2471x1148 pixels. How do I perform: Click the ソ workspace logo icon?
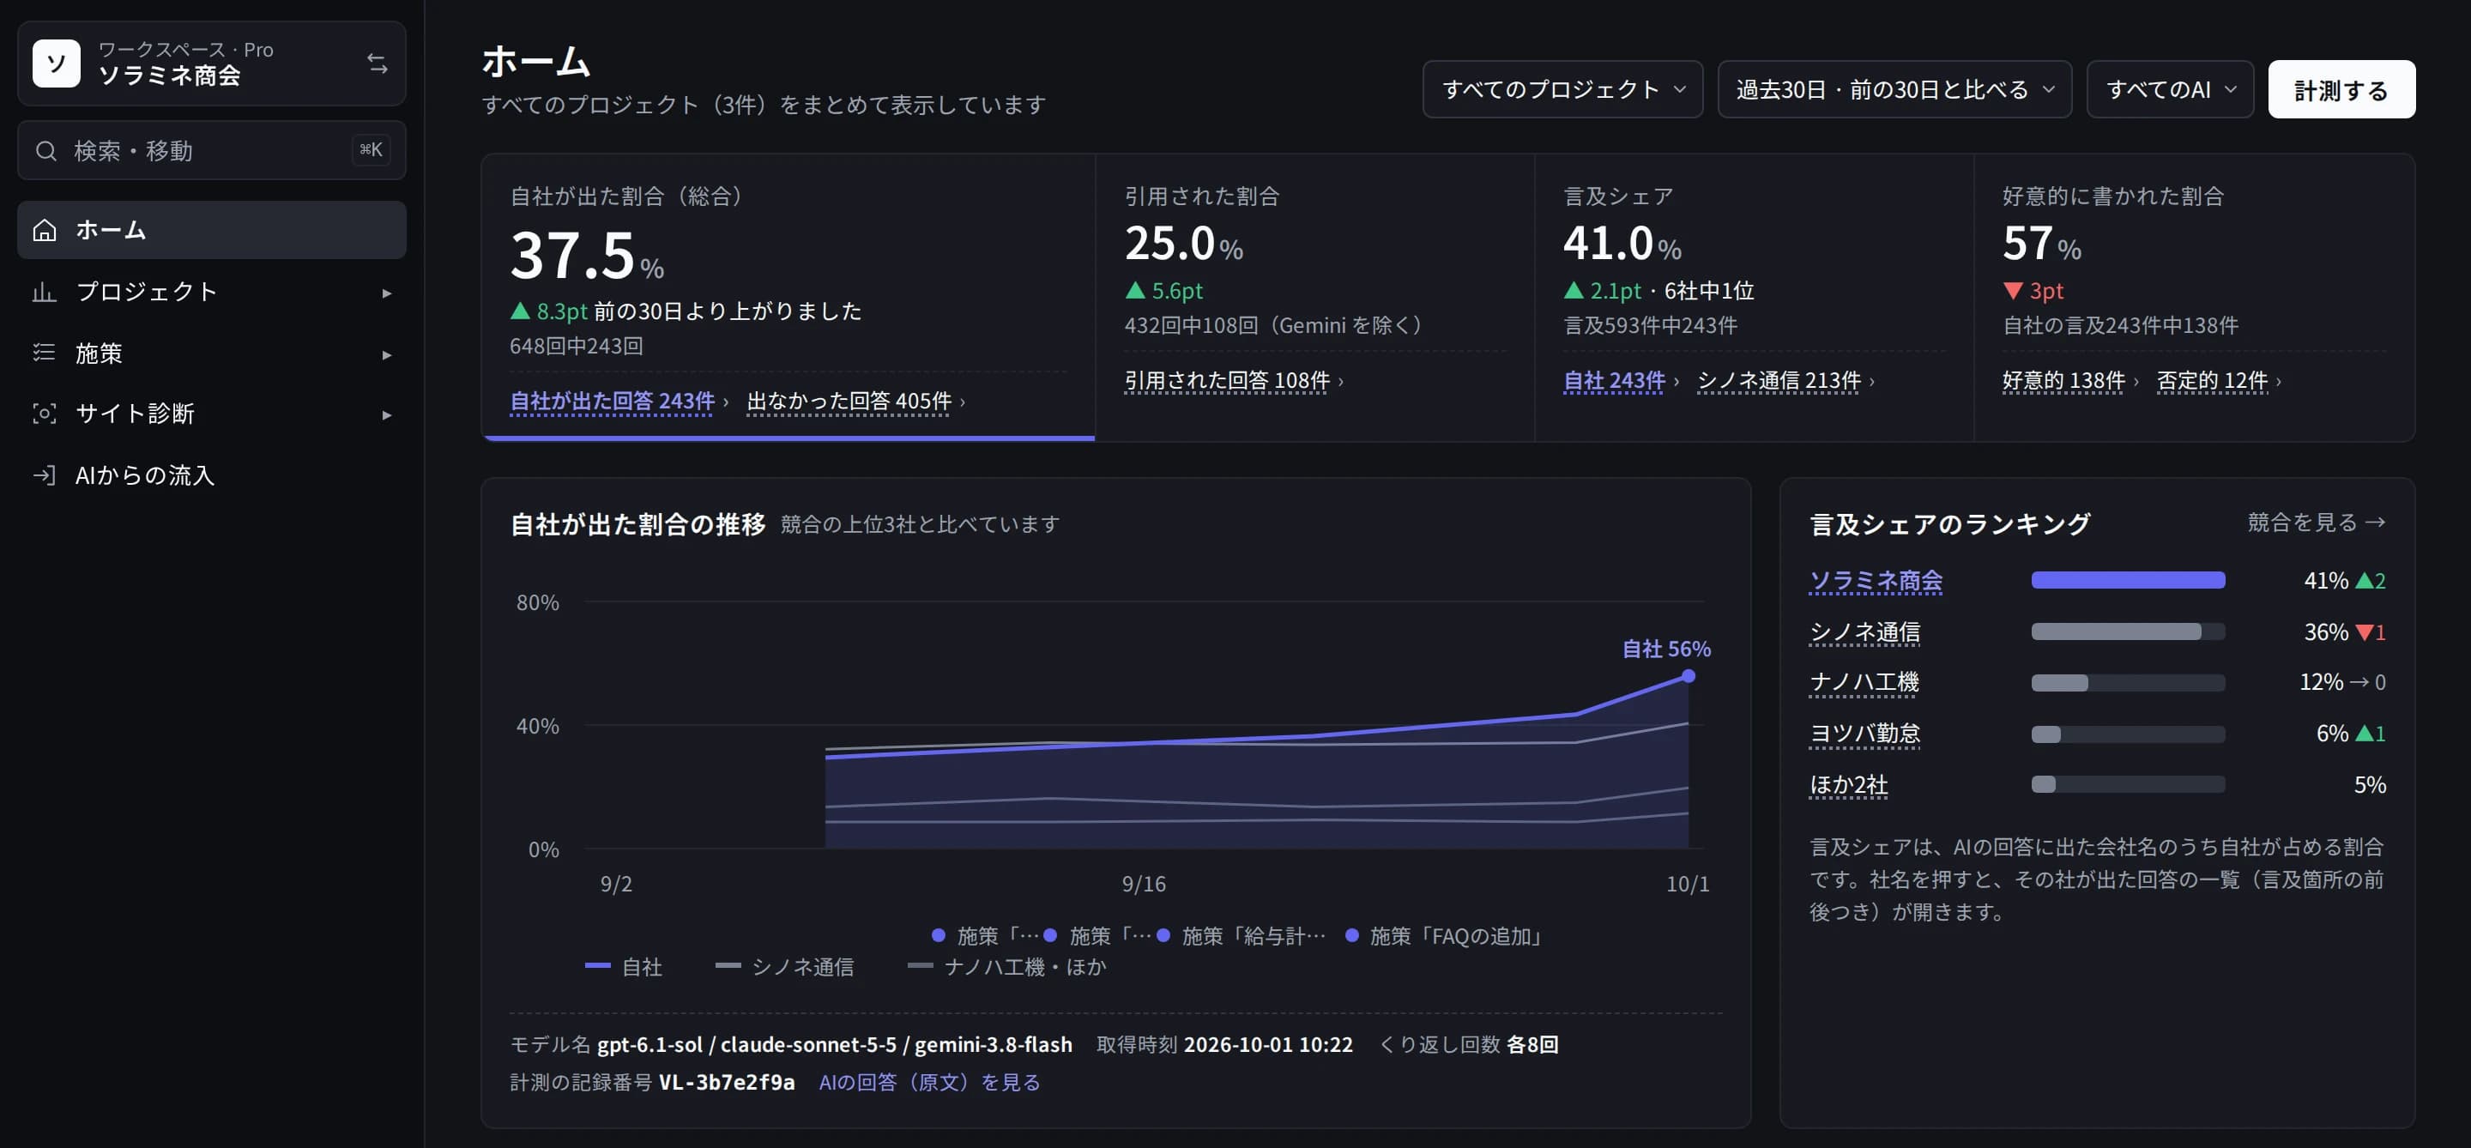pyautogui.click(x=57, y=63)
